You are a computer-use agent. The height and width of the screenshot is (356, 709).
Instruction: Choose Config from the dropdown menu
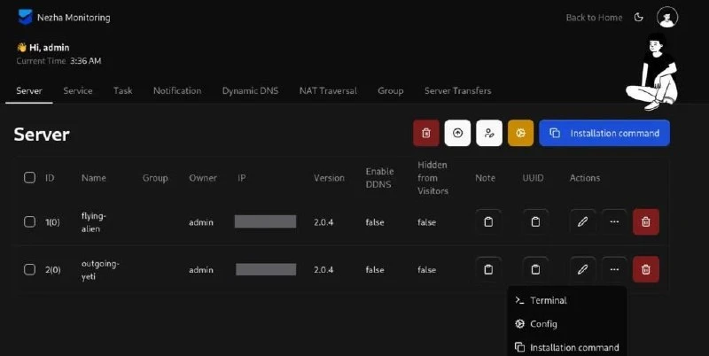click(x=567, y=324)
